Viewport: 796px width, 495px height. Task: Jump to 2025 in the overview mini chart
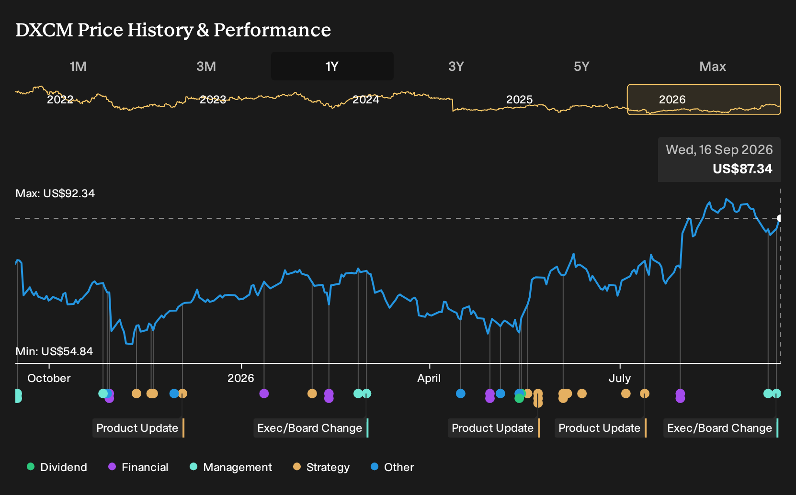[x=519, y=100]
